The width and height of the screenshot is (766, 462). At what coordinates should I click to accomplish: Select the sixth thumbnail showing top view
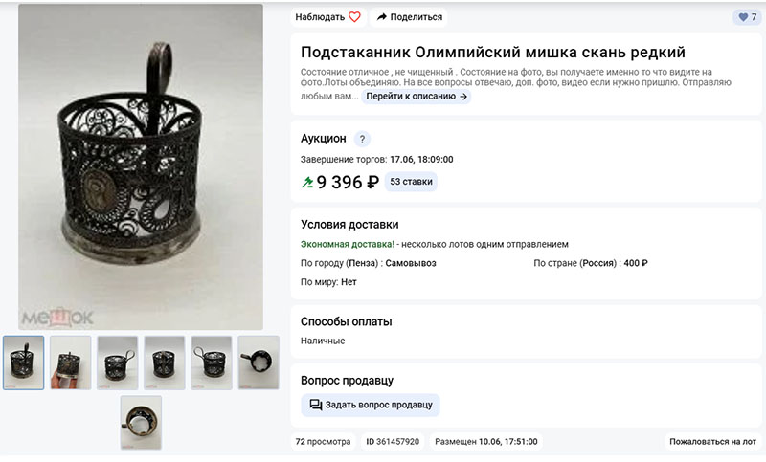pyautogui.click(x=259, y=363)
